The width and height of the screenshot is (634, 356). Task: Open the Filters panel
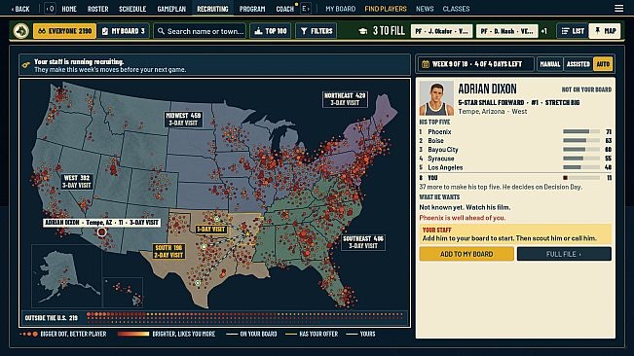pos(317,31)
